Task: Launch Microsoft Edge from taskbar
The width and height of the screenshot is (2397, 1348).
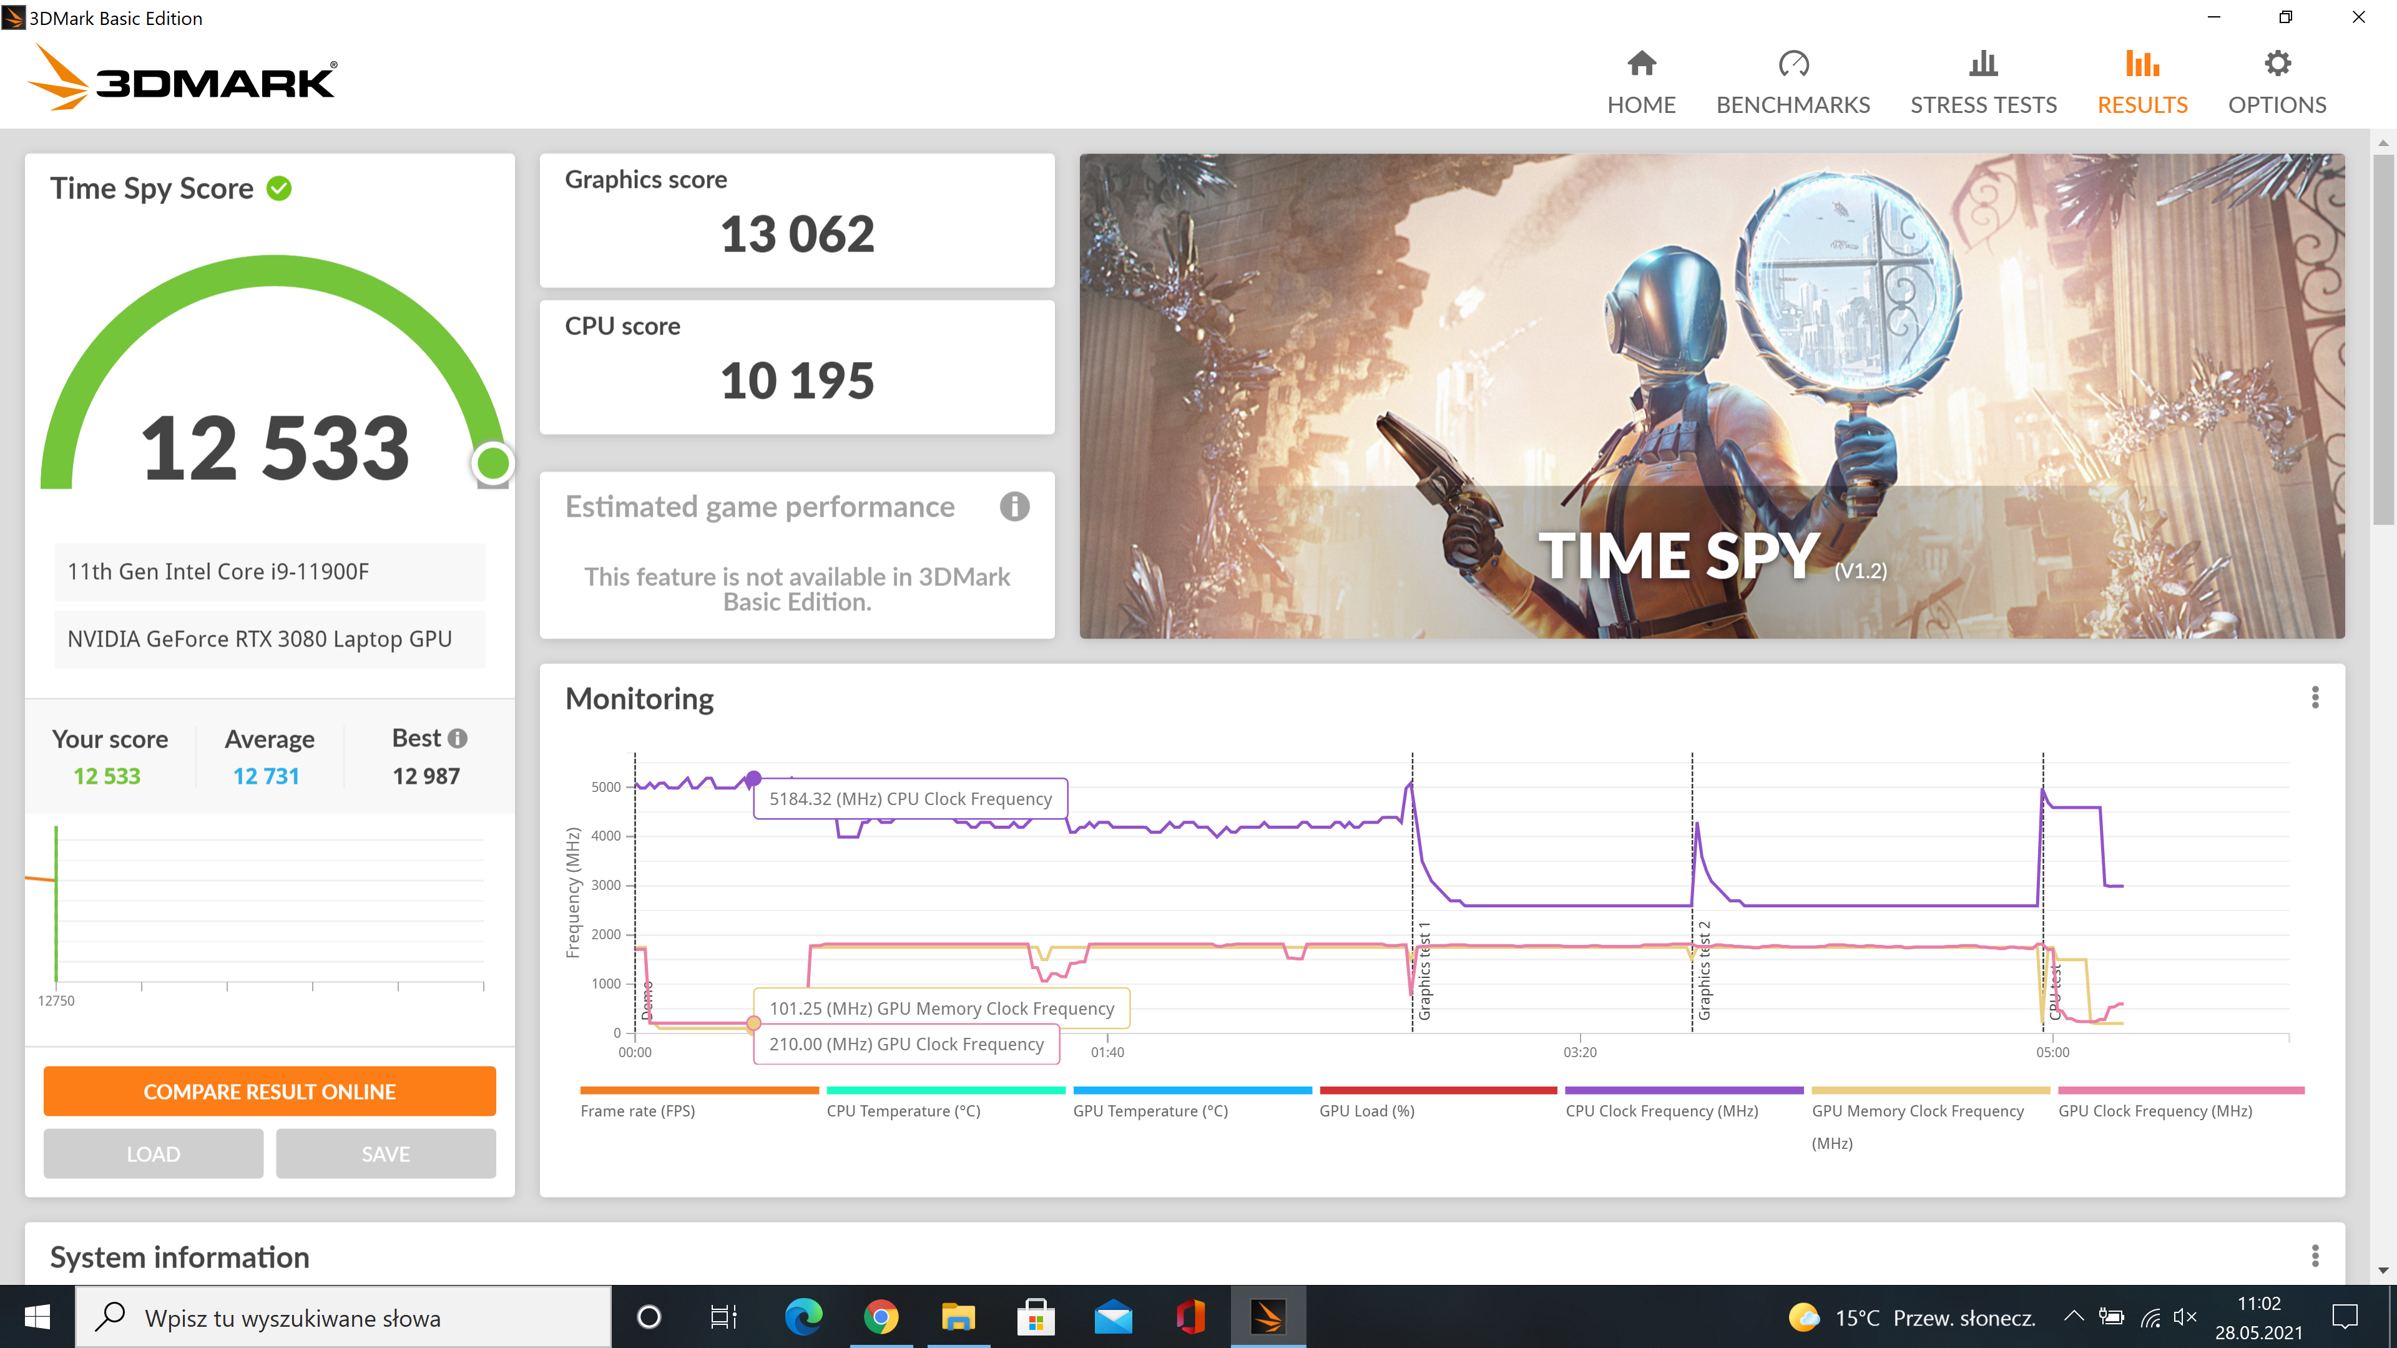Action: 803,1317
